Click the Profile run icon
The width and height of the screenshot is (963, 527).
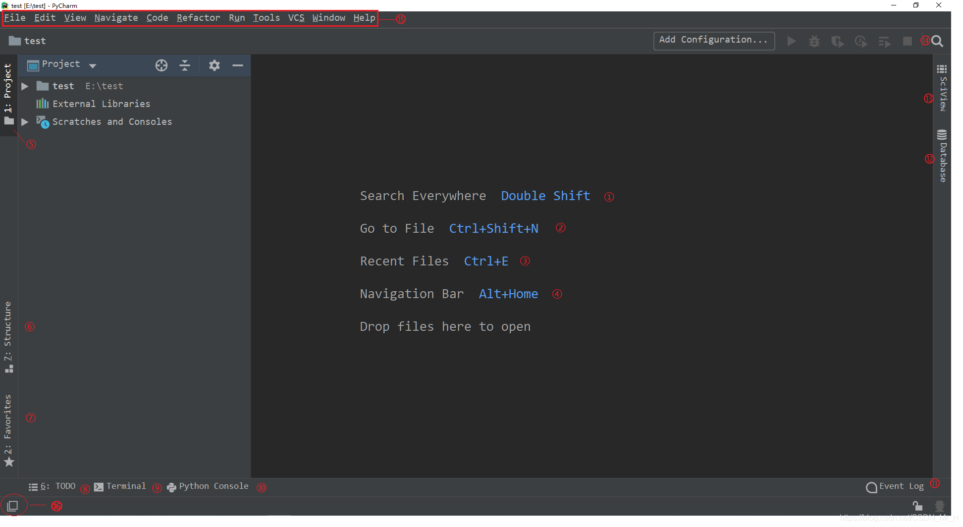click(x=861, y=42)
